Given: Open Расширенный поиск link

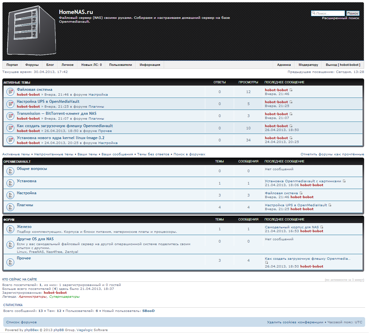Looking at the screenshot, I should pyautogui.click(x=340, y=18).
